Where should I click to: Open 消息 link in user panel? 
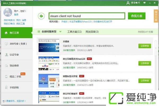(x=24, y=20)
